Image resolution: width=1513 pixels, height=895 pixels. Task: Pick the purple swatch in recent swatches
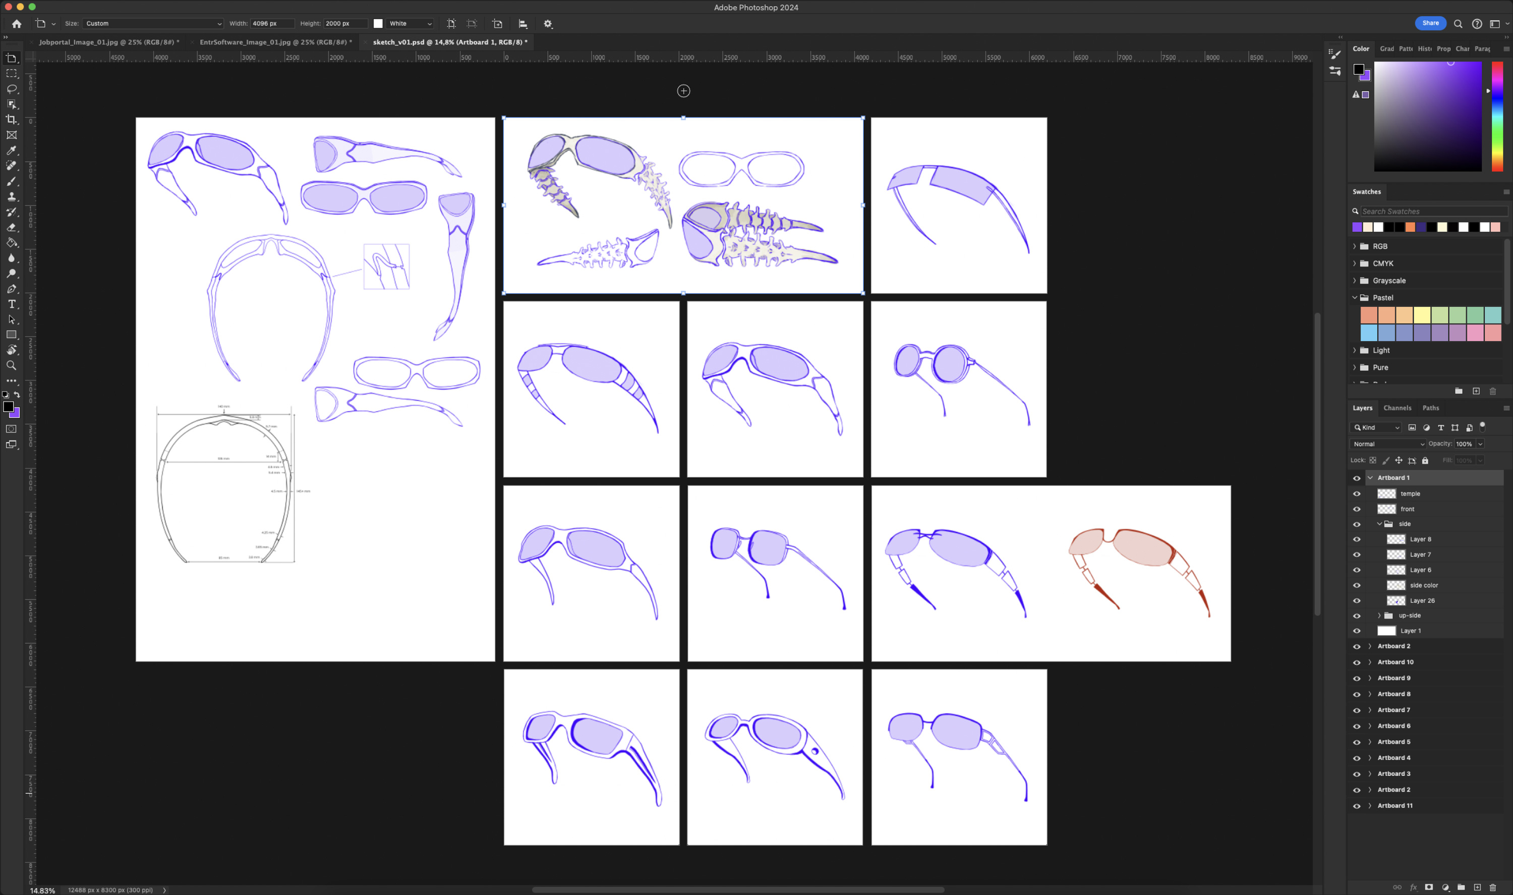point(1357,228)
